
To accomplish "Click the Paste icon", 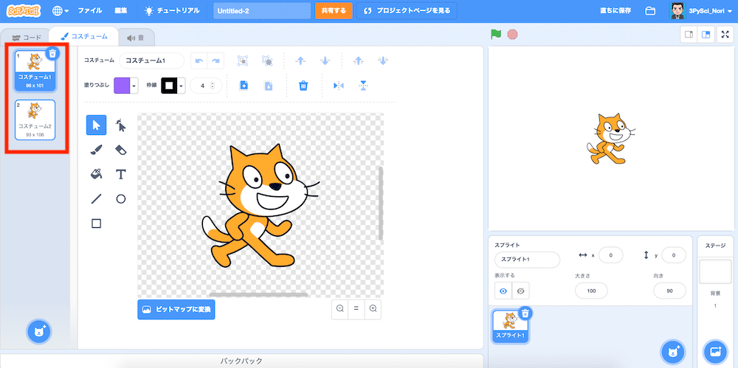I will point(269,86).
